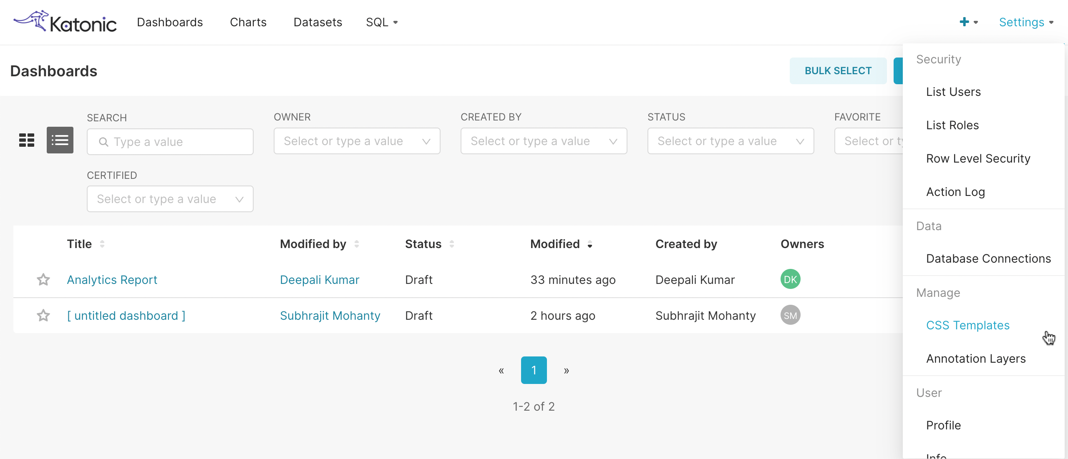Viewport: 1068px width, 459px height.
Task: Sort by Title column arrows
Action: pos(102,244)
